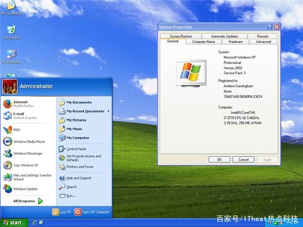
Task: Click Turn Off Computer button
Action: tap(92, 212)
